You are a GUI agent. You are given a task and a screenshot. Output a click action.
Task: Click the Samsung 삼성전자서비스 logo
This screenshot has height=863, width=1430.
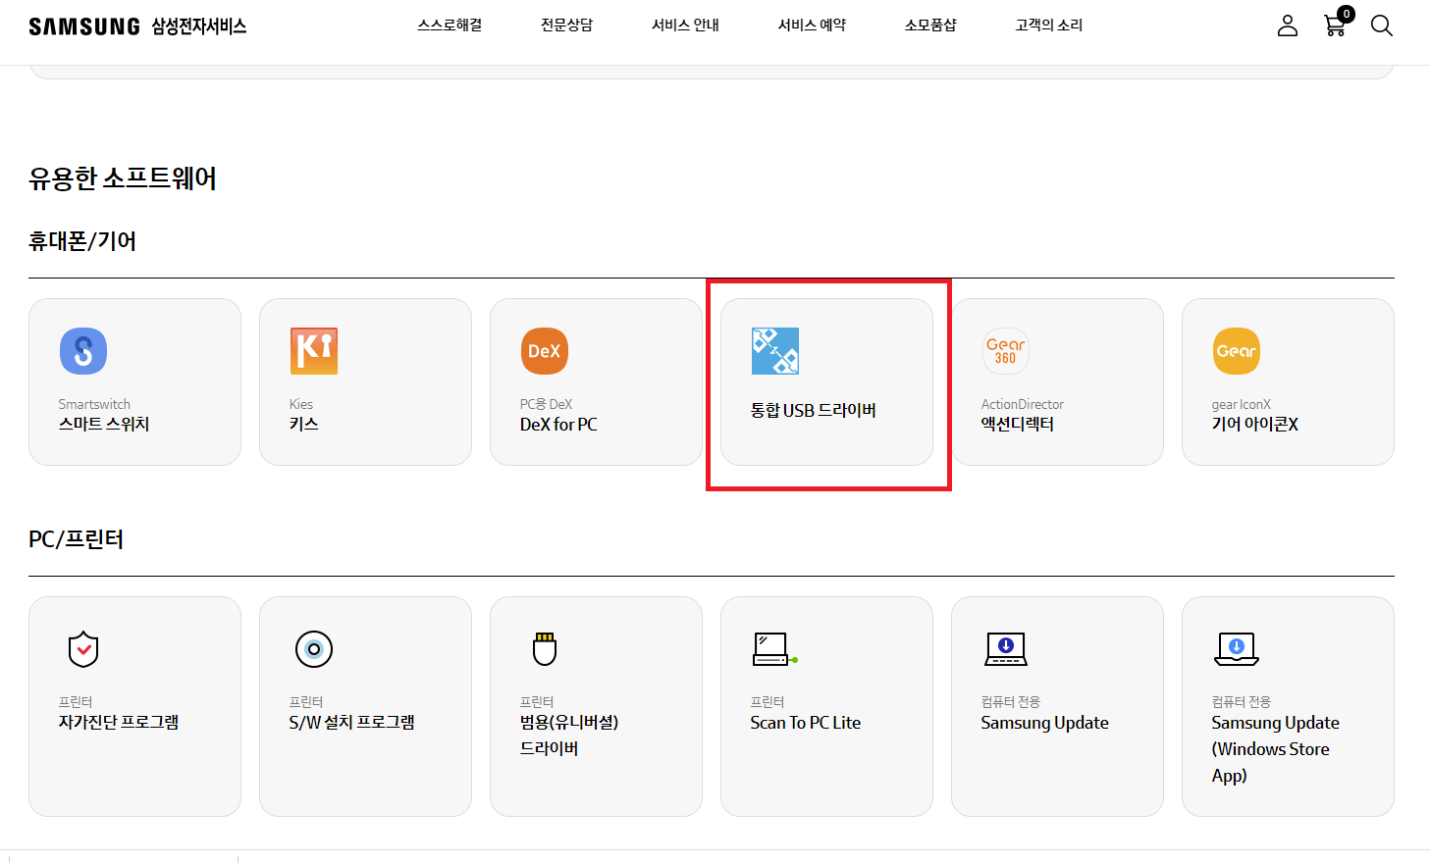[x=137, y=26]
